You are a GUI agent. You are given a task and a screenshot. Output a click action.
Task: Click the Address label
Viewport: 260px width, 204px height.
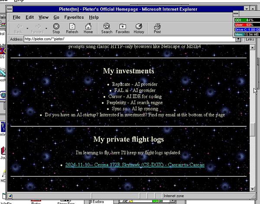click(x=16, y=39)
